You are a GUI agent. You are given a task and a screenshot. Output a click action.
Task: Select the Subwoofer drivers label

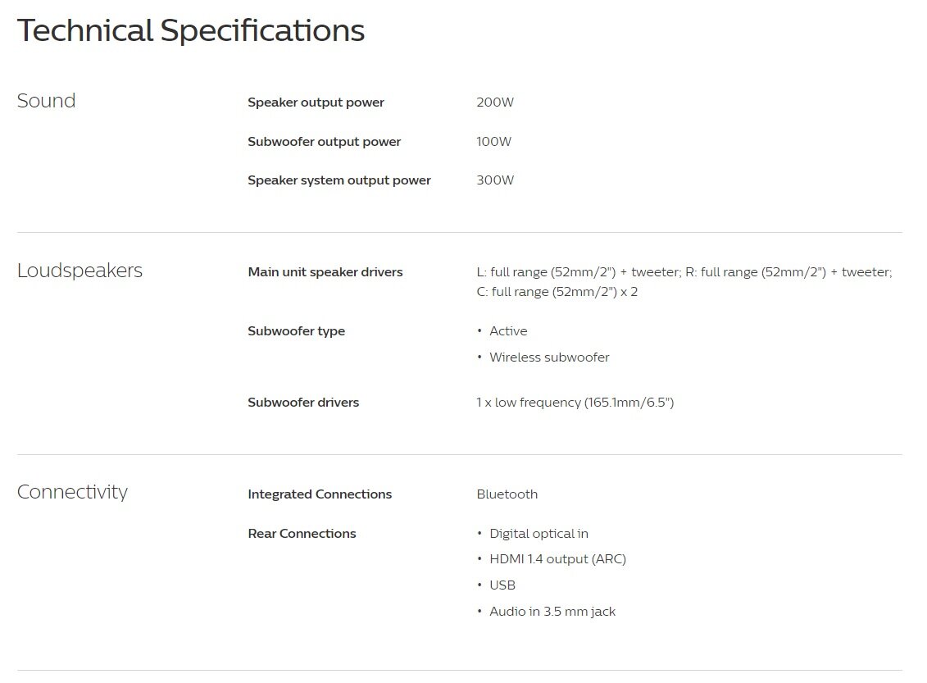pyautogui.click(x=303, y=403)
